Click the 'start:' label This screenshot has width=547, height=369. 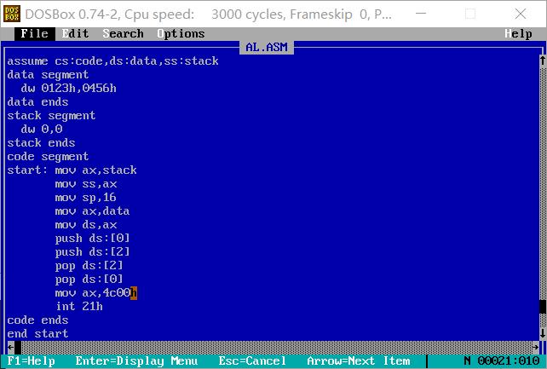pyautogui.click(x=27, y=170)
